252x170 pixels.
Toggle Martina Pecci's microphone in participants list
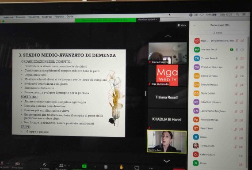(237, 49)
